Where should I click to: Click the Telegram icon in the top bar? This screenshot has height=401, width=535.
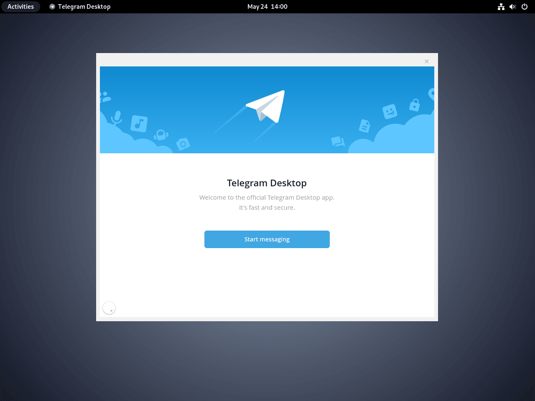point(52,7)
